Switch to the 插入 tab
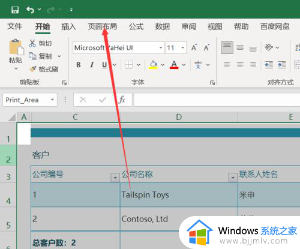The image size is (300, 249). pos(68,26)
